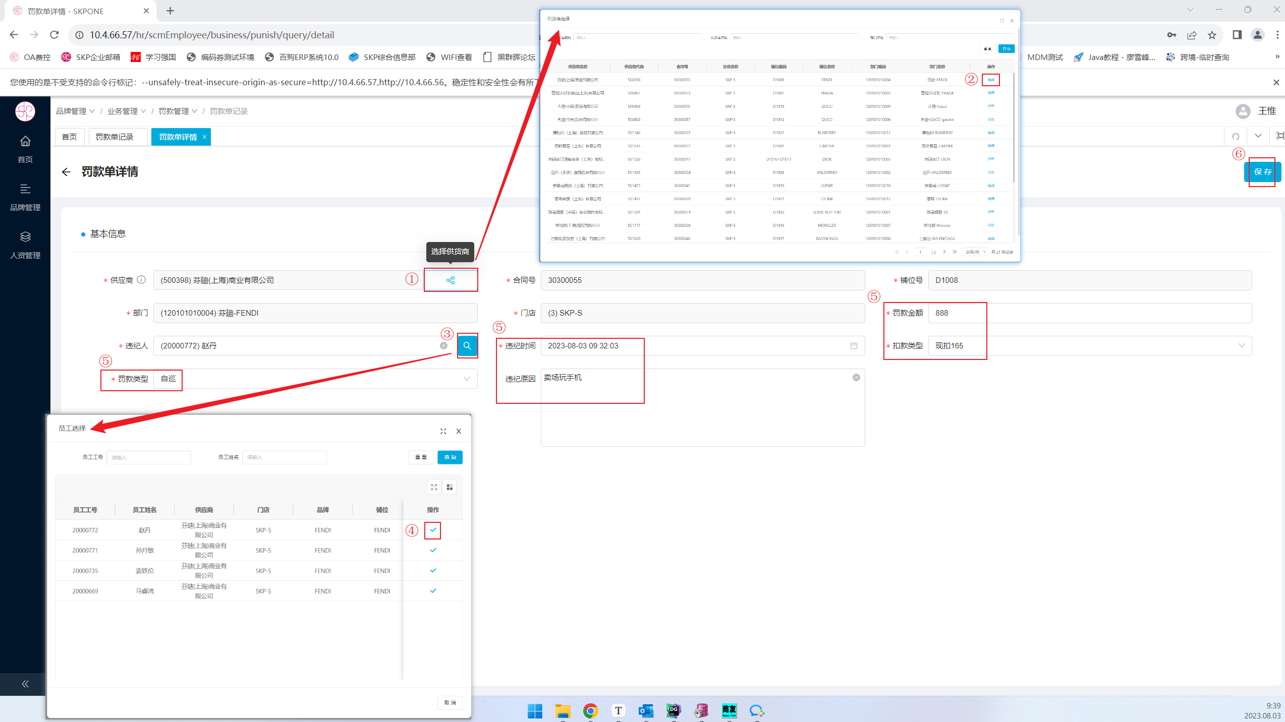Click the 违纪原因 textarea

click(703, 408)
